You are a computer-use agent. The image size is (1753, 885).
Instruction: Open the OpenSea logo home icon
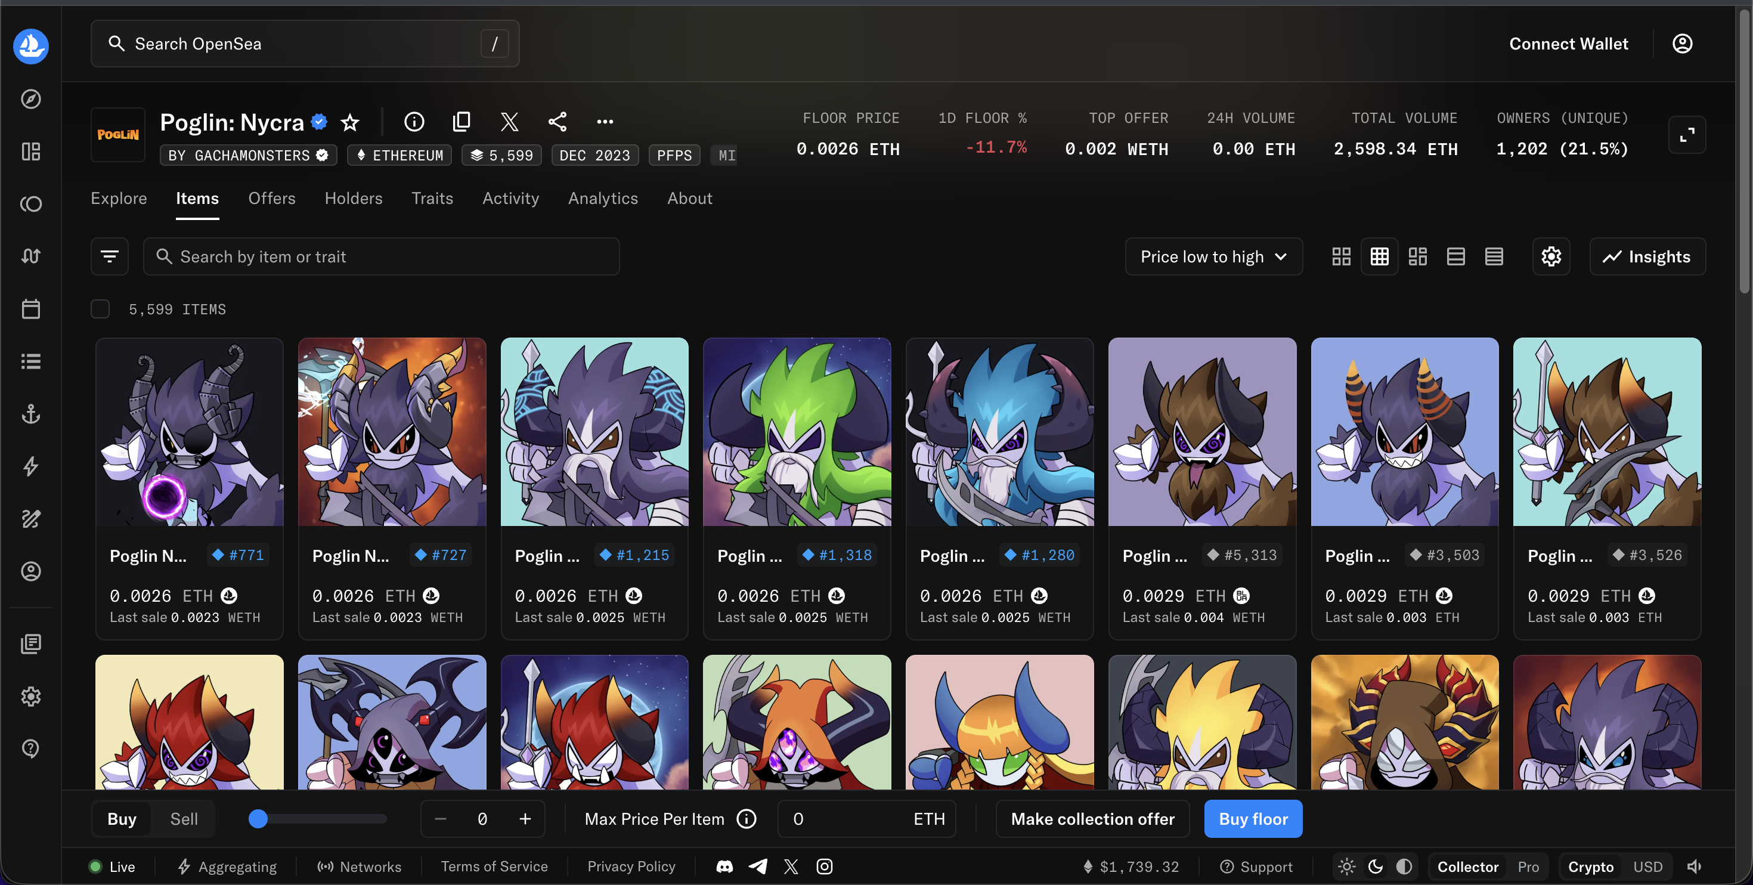click(30, 45)
